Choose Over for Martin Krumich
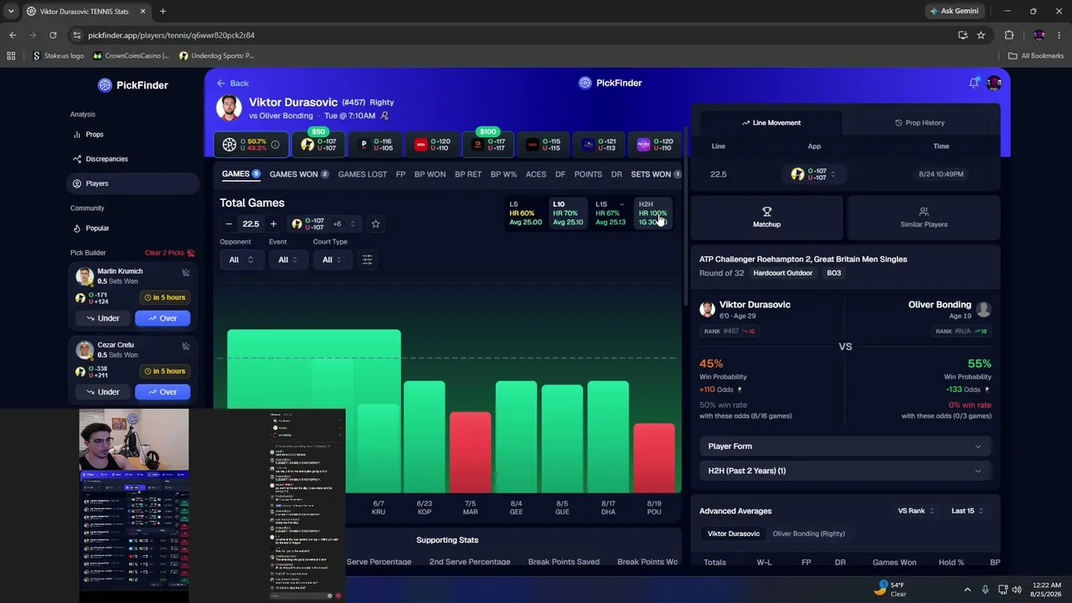The width and height of the screenshot is (1072, 603). click(x=162, y=318)
